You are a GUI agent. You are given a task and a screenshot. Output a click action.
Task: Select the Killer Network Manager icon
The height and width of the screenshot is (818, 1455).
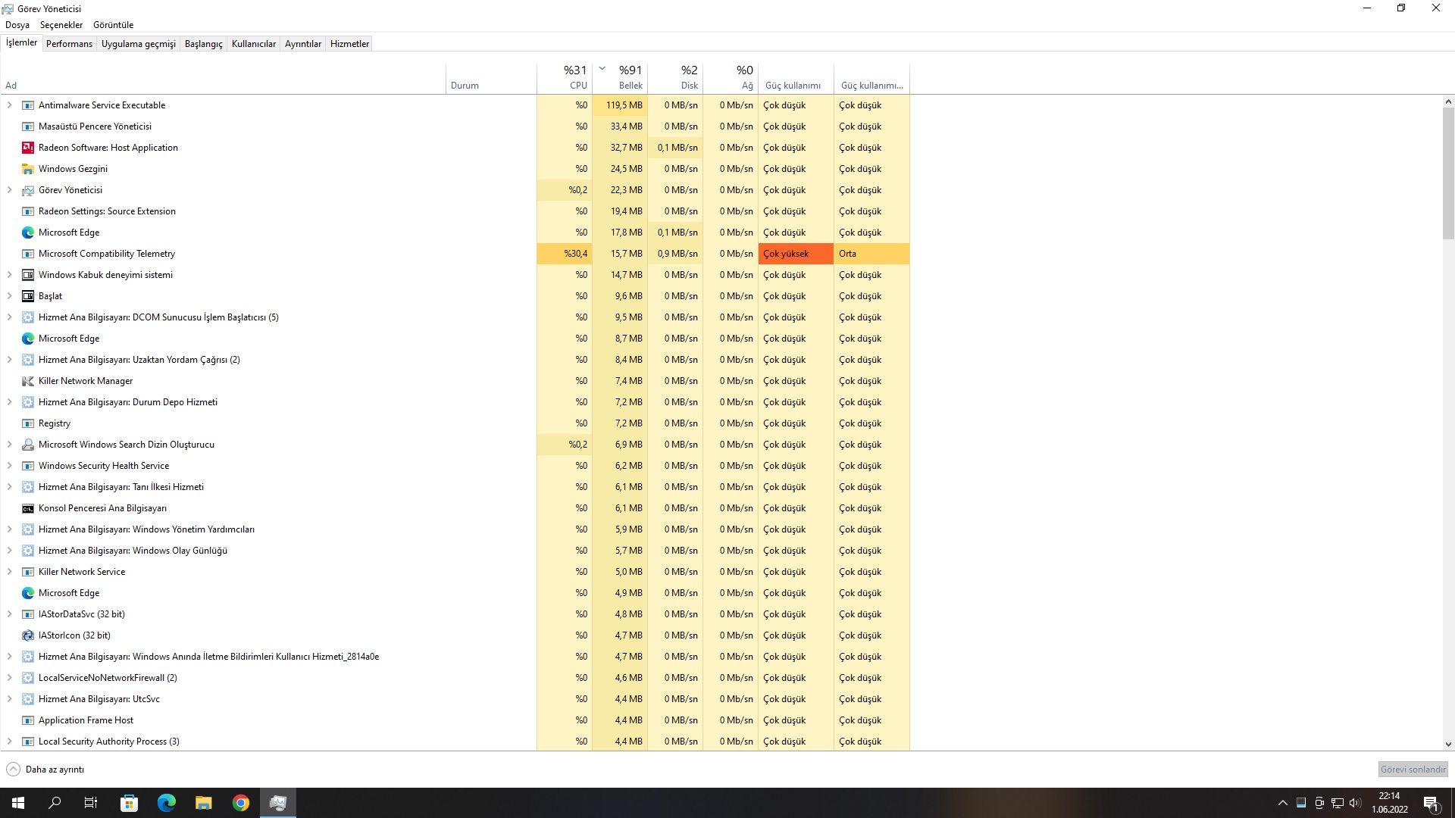(28, 381)
